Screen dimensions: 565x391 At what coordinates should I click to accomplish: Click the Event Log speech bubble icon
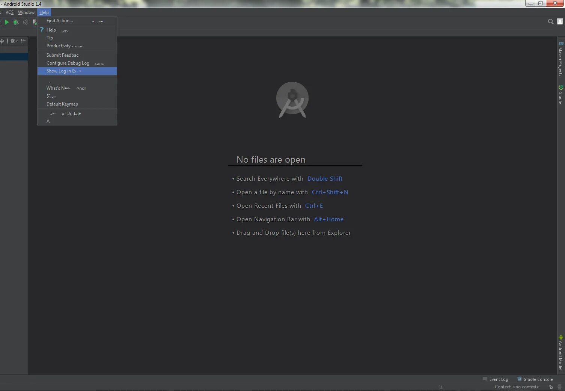click(485, 379)
